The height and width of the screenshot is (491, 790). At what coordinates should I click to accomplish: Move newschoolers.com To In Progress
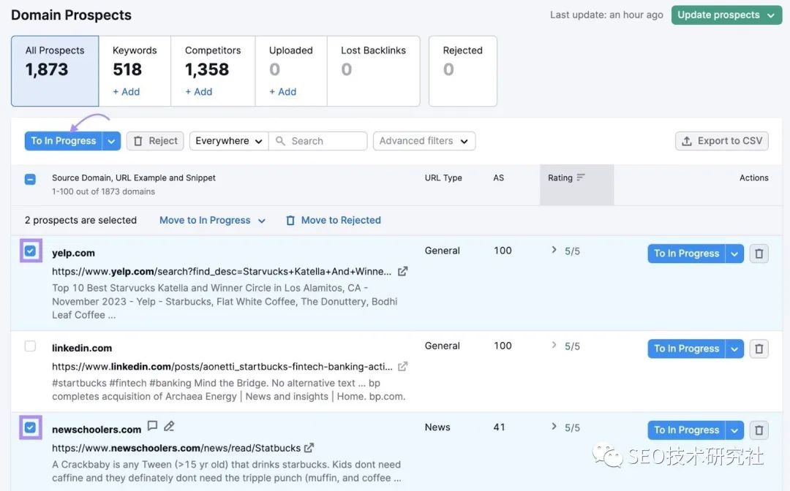(x=686, y=430)
